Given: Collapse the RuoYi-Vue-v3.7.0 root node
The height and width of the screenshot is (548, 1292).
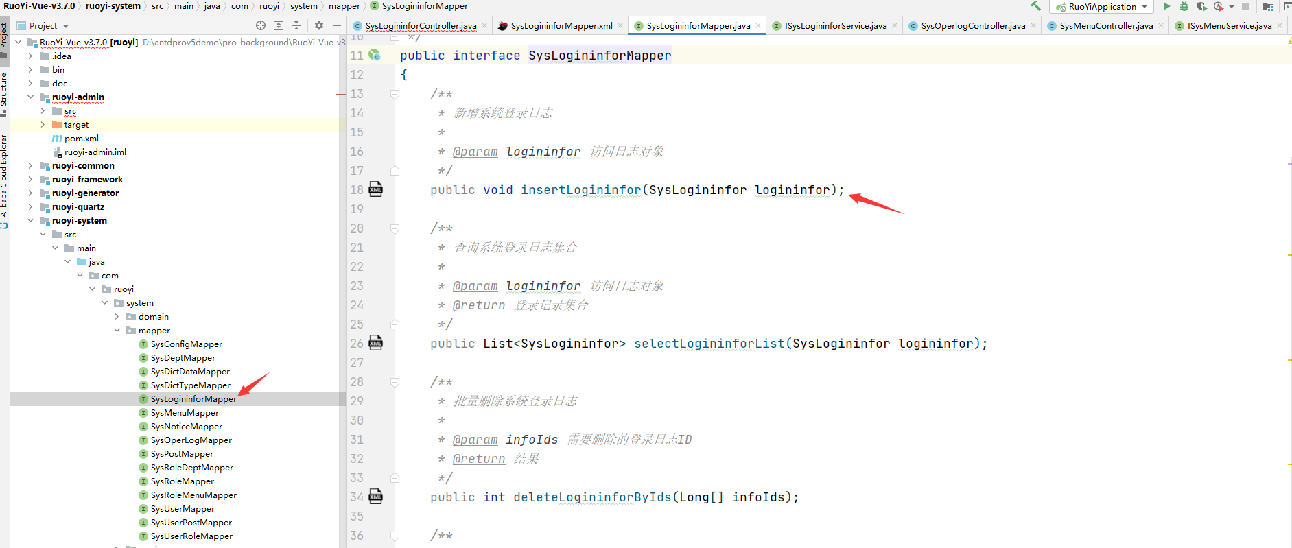Looking at the screenshot, I should (19, 42).
